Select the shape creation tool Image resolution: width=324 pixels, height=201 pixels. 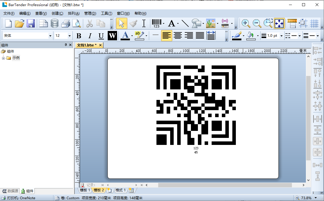(x=196, y=23)
